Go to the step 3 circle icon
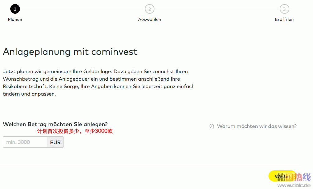 click(284, 9)
